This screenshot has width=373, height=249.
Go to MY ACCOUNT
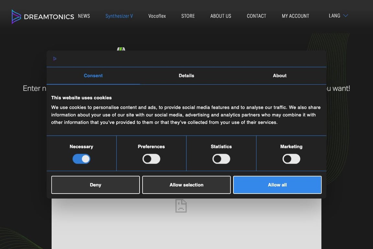295,16
